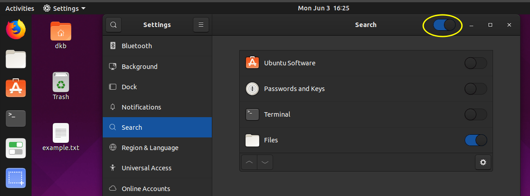Open the clock and calendar menu

[324, 8]
